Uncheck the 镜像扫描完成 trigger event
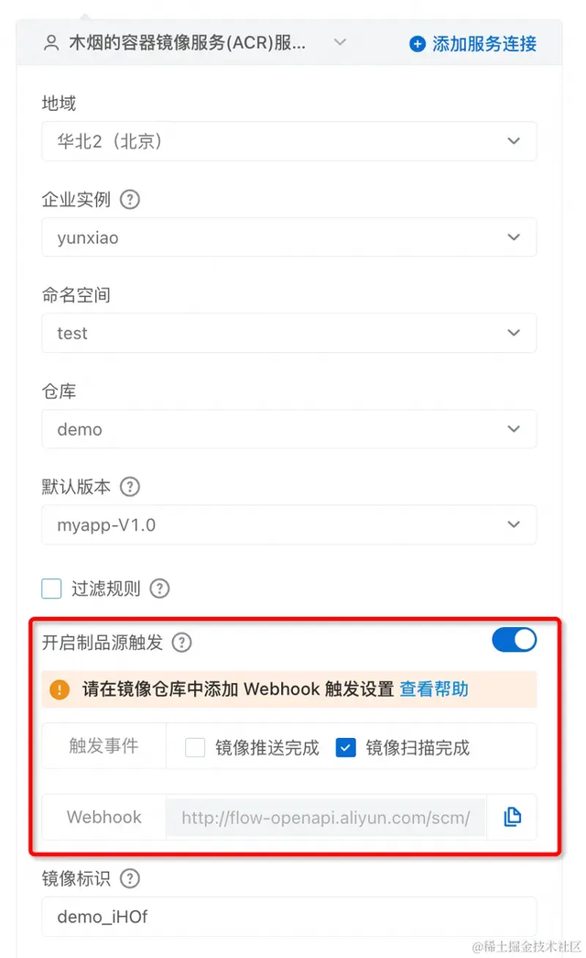 (345, 747)
